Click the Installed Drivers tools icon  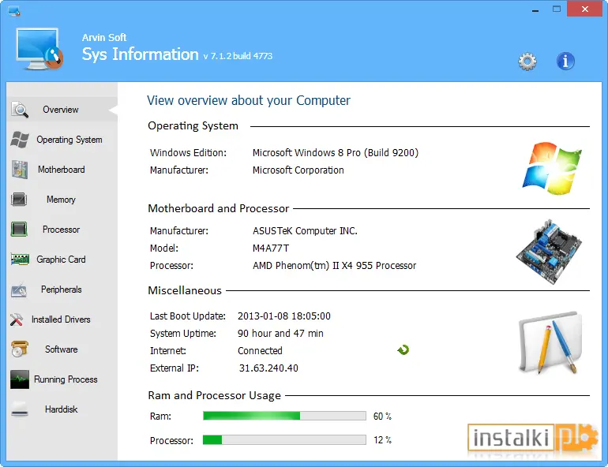pos(17,319)
